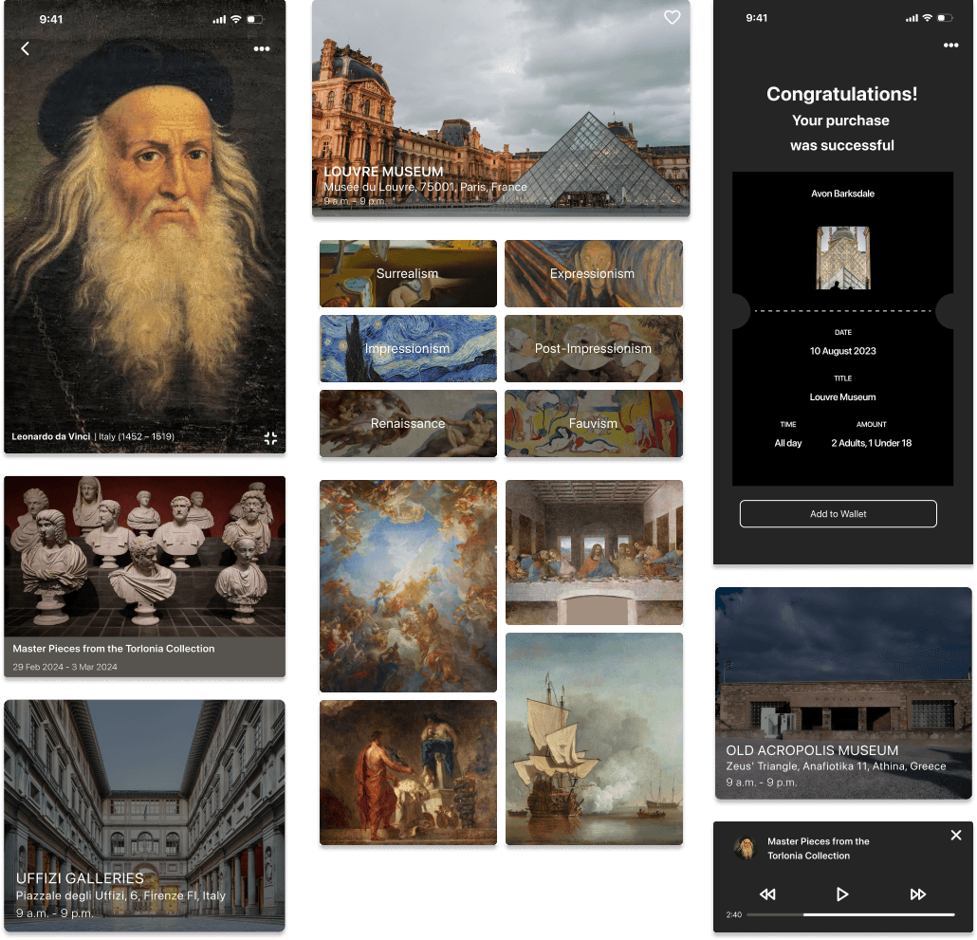Collapse the da Vinci fullscreen image
The width and height of the screenshot is (977, 940).
tap(270, 438)
